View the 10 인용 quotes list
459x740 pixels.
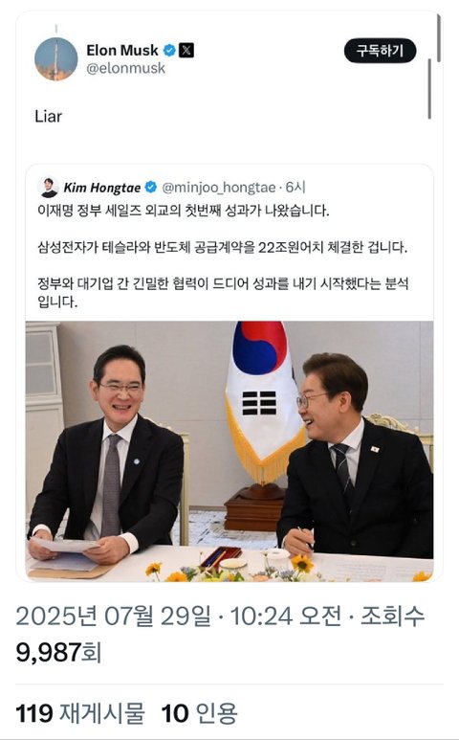click(199, 713)
